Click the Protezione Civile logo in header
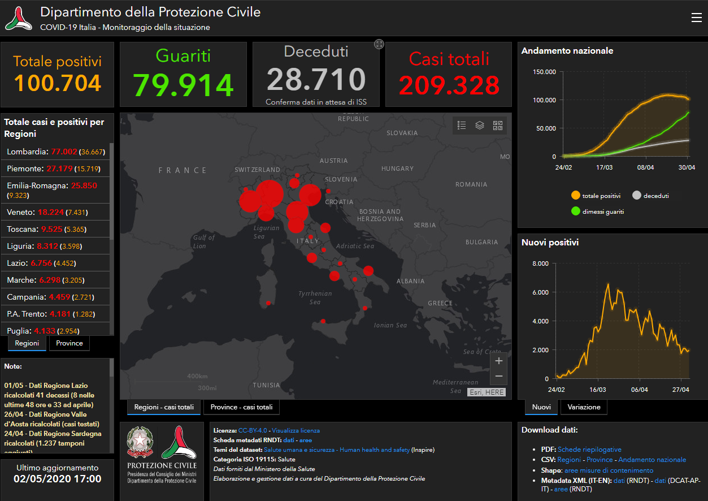708x501 pixels. 19,18
